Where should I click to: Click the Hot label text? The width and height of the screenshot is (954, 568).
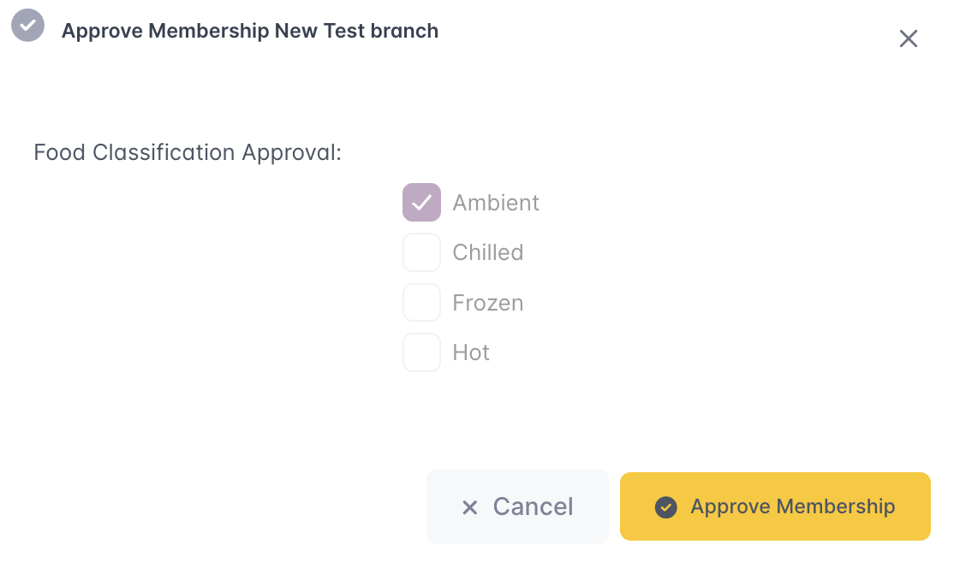pos(471,352)
